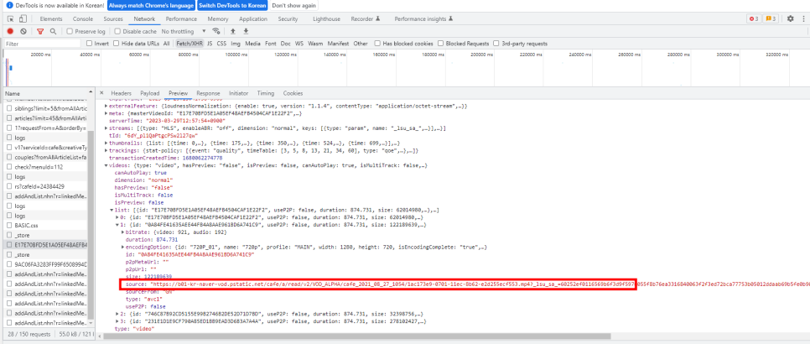Image resolution: width=810 pixels, height=344 pixels.
Task: Tick the Invert filter checkbox
Action: coord(90,44)
